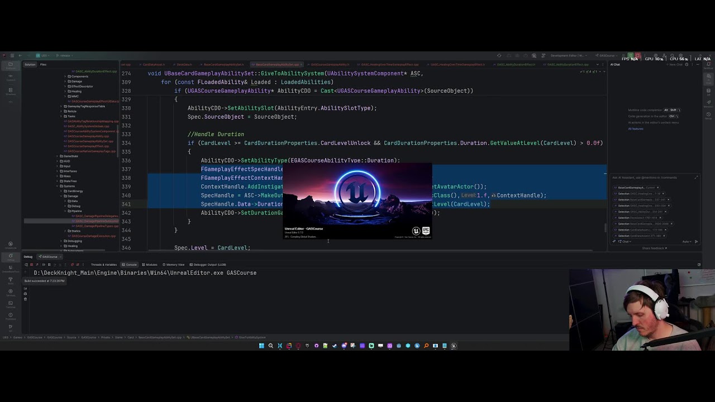This screenshot has height=402, width=715.
Task: Click the main hamburger menu icon
Action: [12, 55]
